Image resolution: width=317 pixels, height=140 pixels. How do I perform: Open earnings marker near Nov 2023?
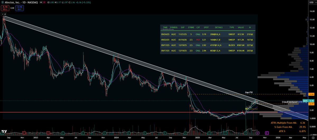click(x=104, y=133)
